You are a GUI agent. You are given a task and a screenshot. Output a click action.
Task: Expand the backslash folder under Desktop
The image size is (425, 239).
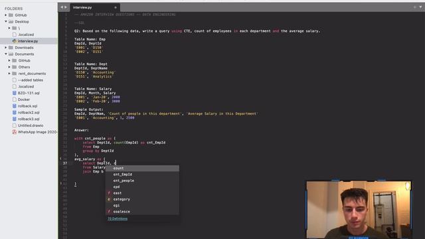(9, 28)
